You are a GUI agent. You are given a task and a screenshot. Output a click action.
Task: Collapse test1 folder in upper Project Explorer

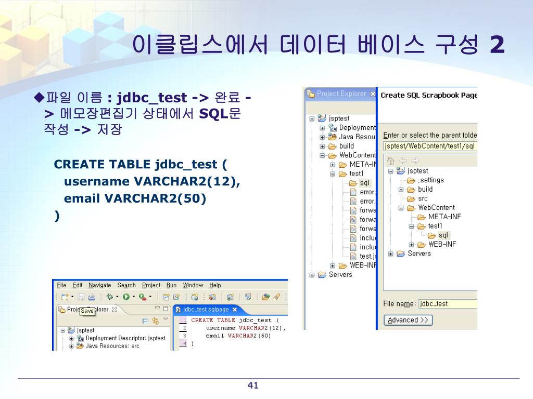click(x=333, y=174)
